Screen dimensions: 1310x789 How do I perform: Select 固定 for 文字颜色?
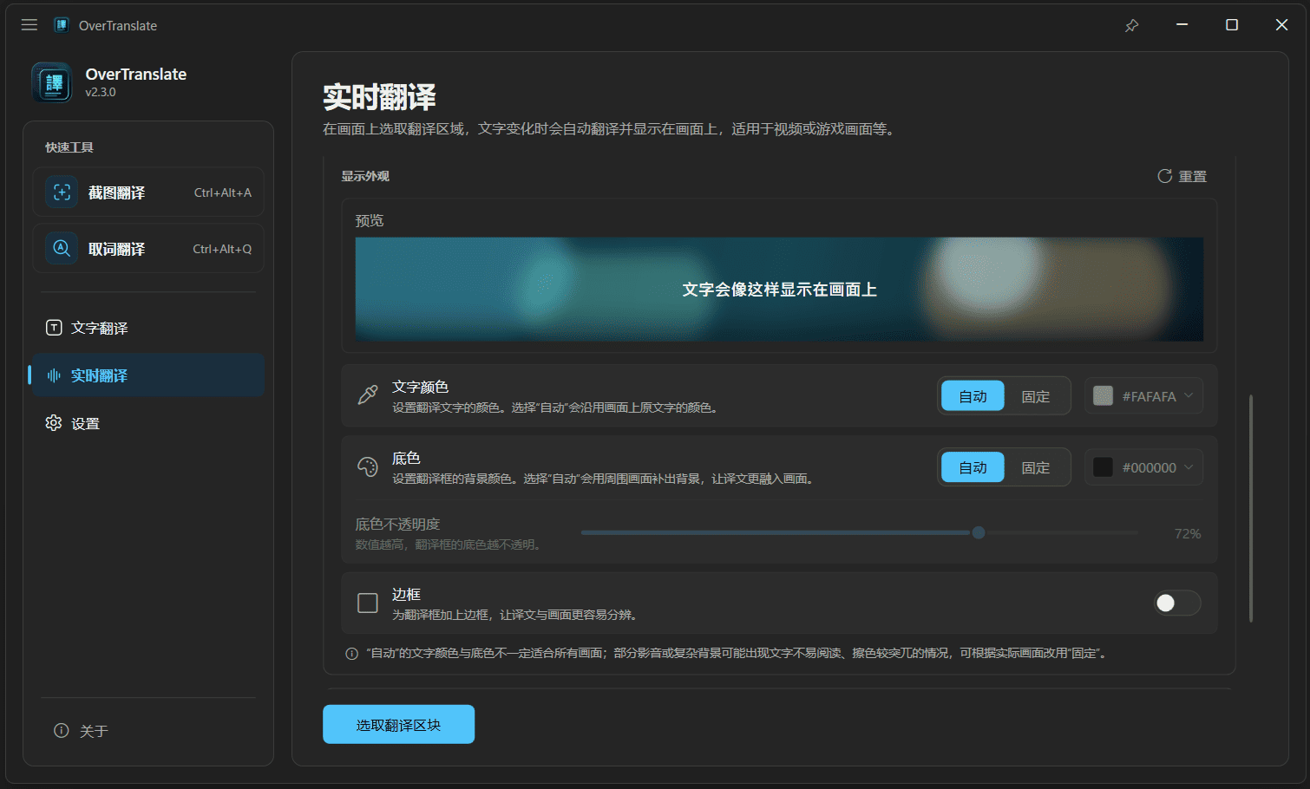click(x=1036, y=396)
